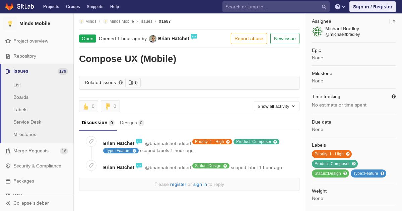Click Issues count badge 179

point(63,71)
